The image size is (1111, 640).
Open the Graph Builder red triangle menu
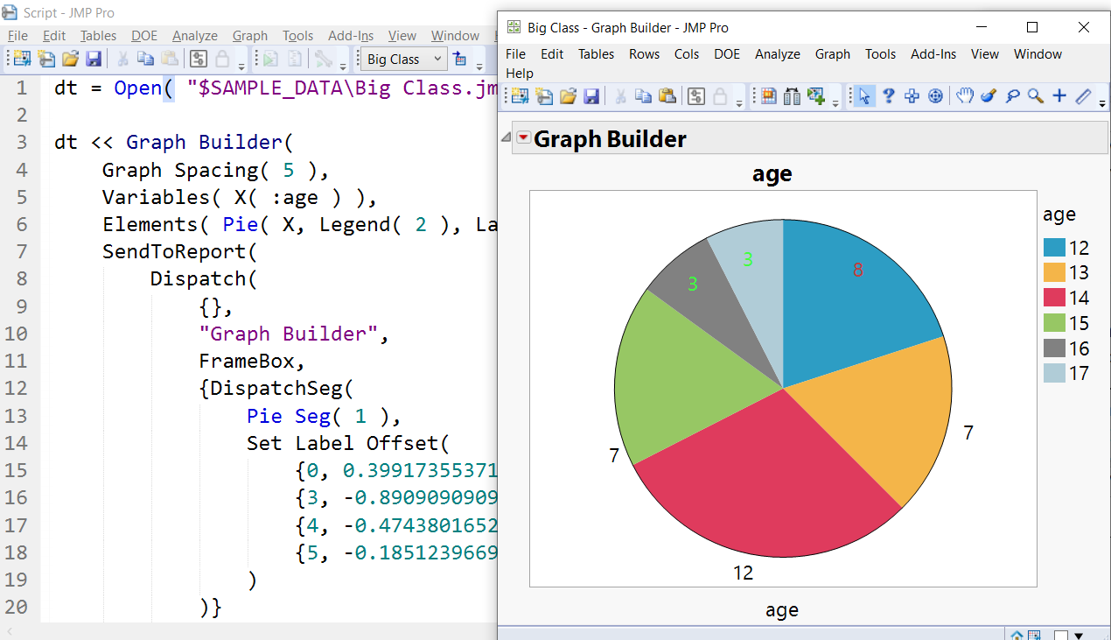[x=523, y=137]
